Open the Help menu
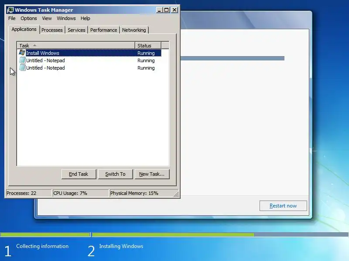Viewport: 349px width, 261px height. tap(85, 18)
